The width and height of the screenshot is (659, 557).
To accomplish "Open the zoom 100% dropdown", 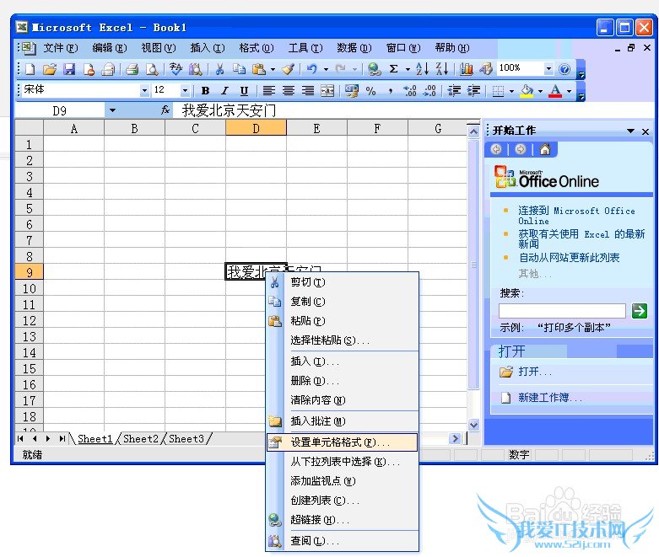I will [549, 69].
